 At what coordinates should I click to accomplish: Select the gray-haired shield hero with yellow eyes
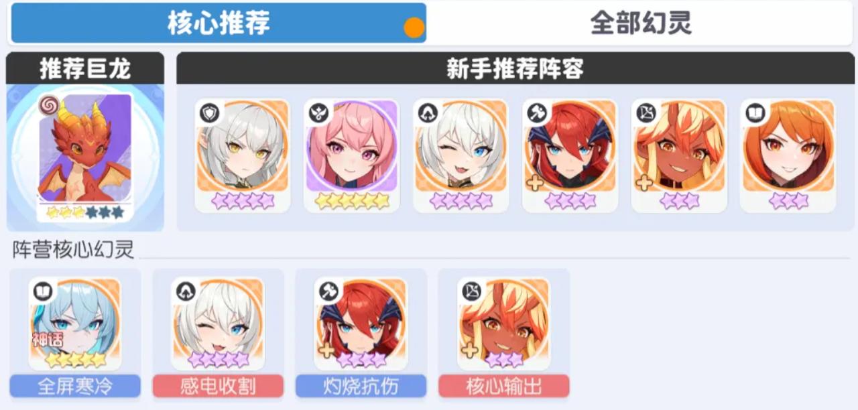point(243,155)
